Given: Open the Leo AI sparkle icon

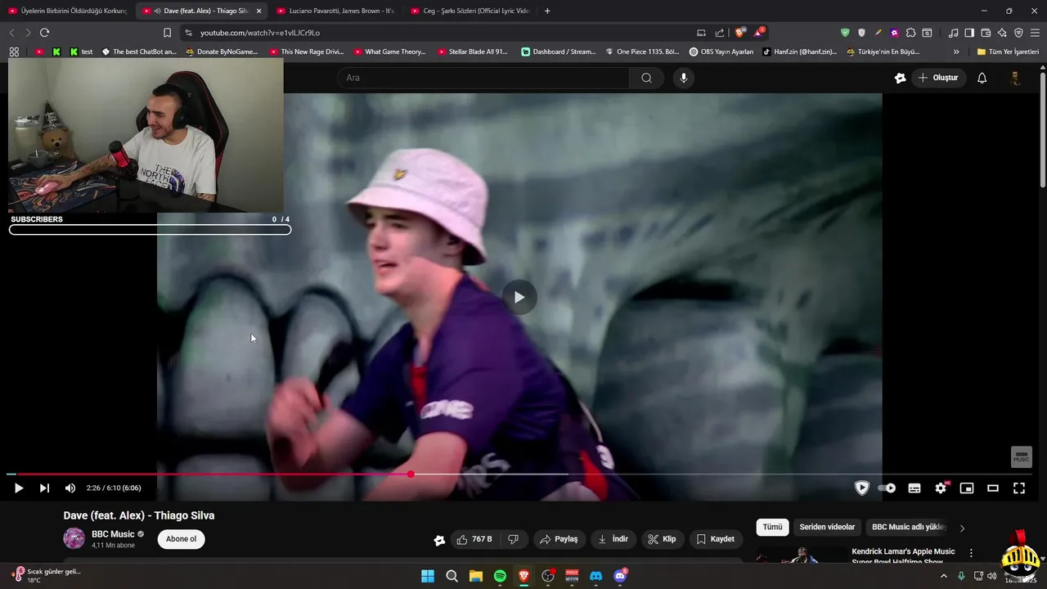Looking at the screenshot, I should point(1002,33).
